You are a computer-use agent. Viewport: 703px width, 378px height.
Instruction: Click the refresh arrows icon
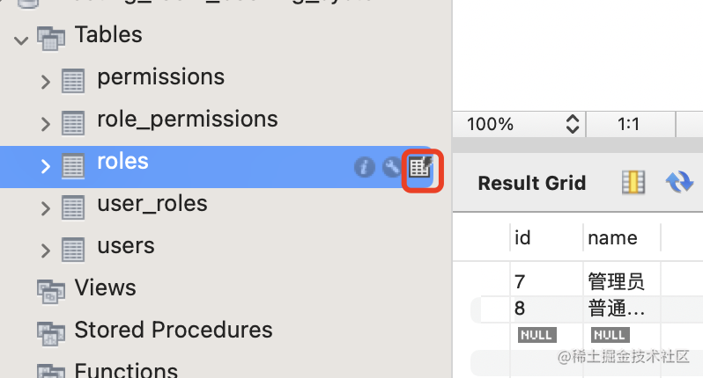tap(679, 182)
